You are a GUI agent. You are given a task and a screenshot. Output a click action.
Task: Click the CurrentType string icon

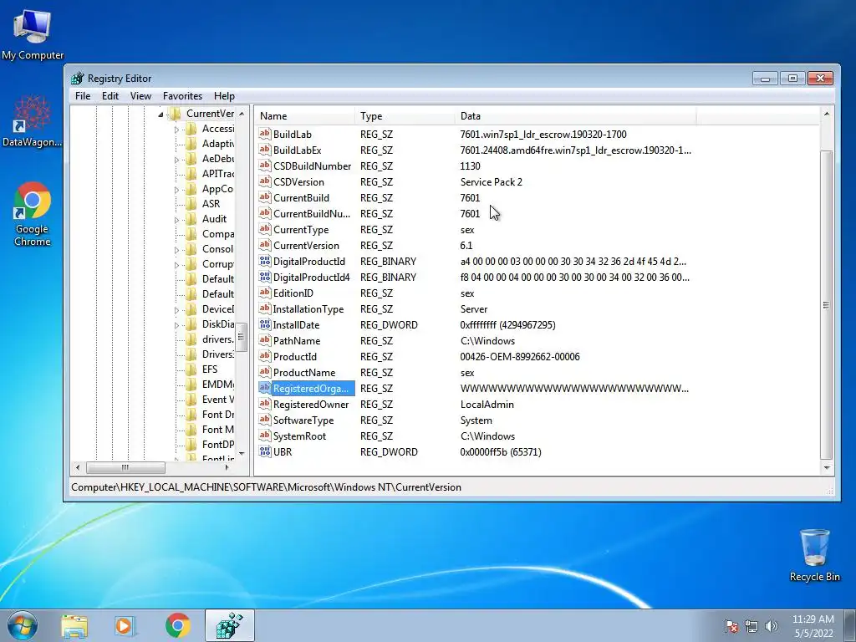coord(265,229)
